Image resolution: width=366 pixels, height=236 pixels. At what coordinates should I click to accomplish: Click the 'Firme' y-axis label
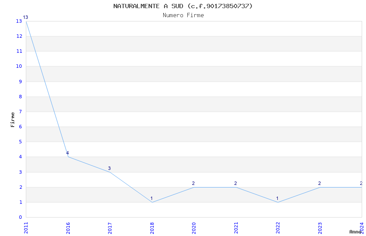(x=12, y=120)
